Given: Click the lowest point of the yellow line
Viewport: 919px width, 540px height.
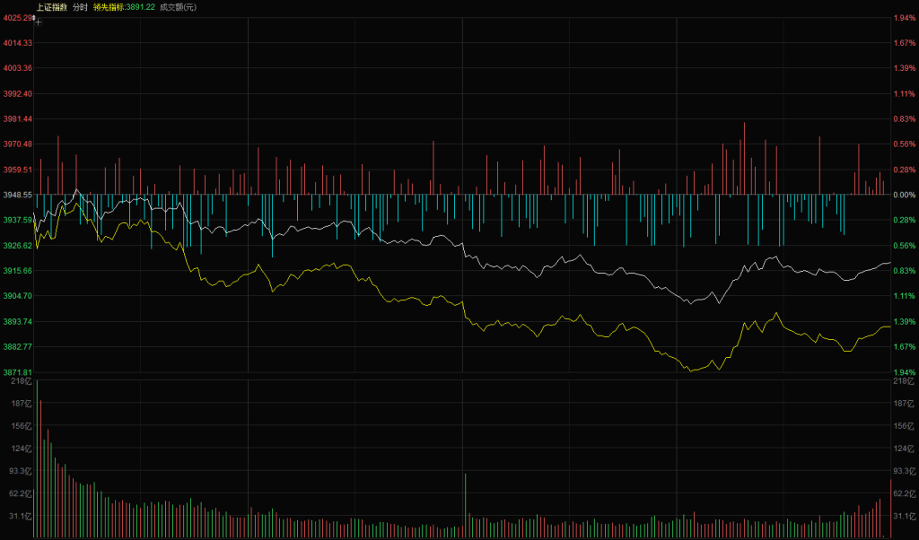Looking at the screenshot, I should click(692, 370).
